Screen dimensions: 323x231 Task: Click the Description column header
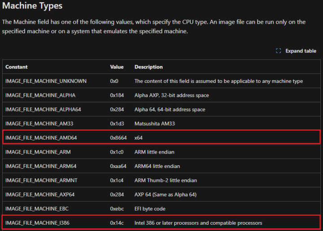[x=148, y=67]
